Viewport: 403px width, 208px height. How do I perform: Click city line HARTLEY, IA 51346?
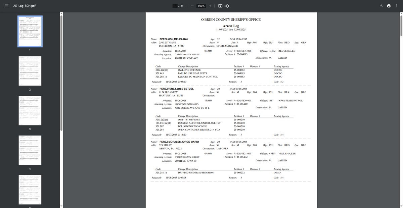coord(171,95)
